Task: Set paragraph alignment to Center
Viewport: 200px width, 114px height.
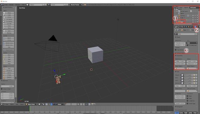Action: point(181,113)
